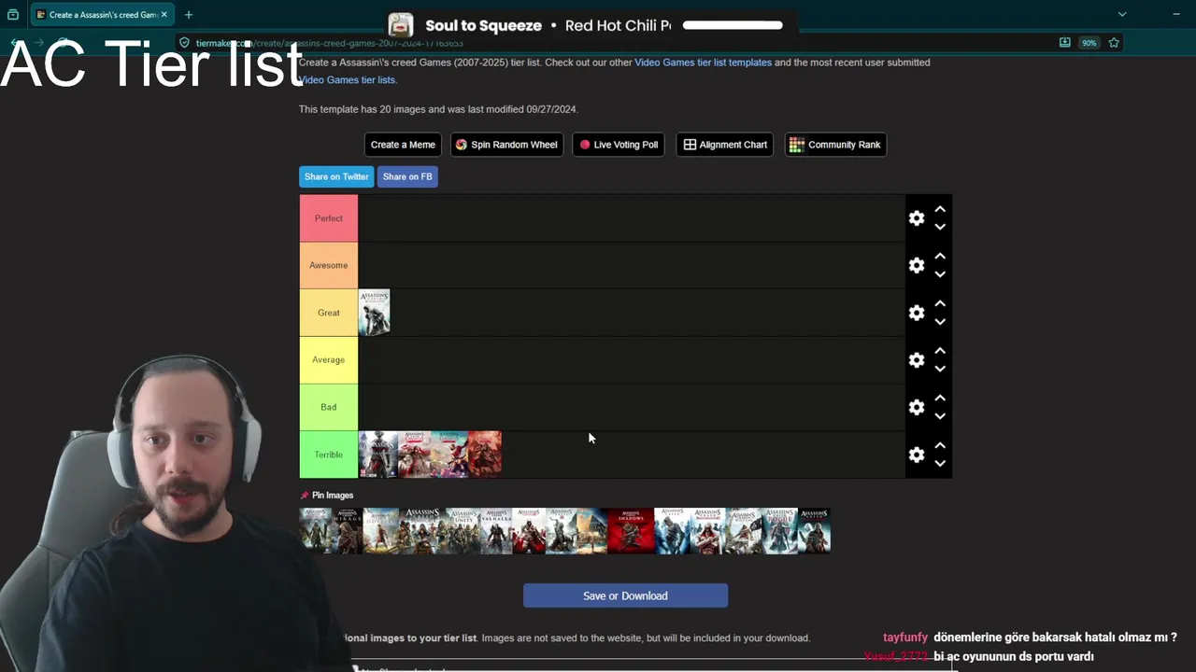Seek the Soul to Squeeze progress bar
This screenshot has width=1196, height=672.
(x=733, y=25)
